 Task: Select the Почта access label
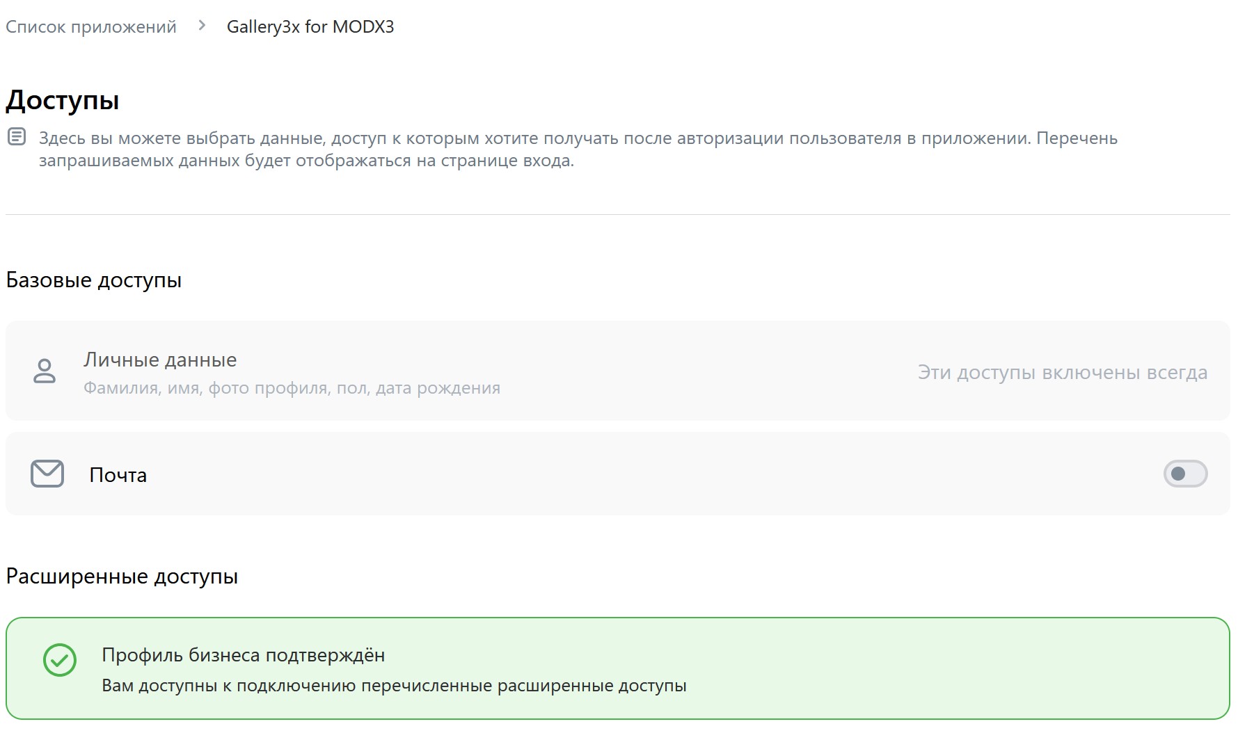click(x=118, y=475)
